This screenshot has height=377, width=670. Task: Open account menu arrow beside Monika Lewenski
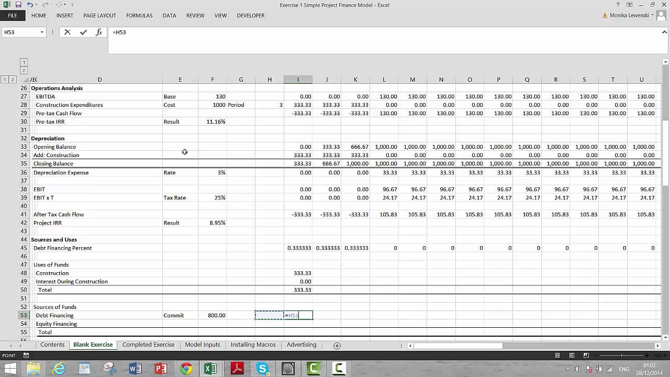tap(653, 15)
